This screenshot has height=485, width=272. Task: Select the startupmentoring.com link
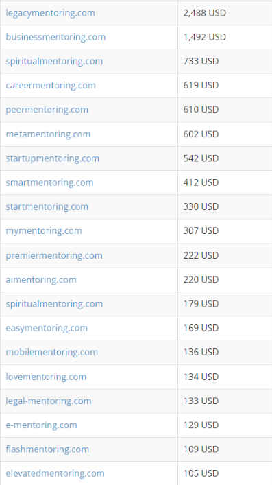pyautogui.click(x=52, y=158)
